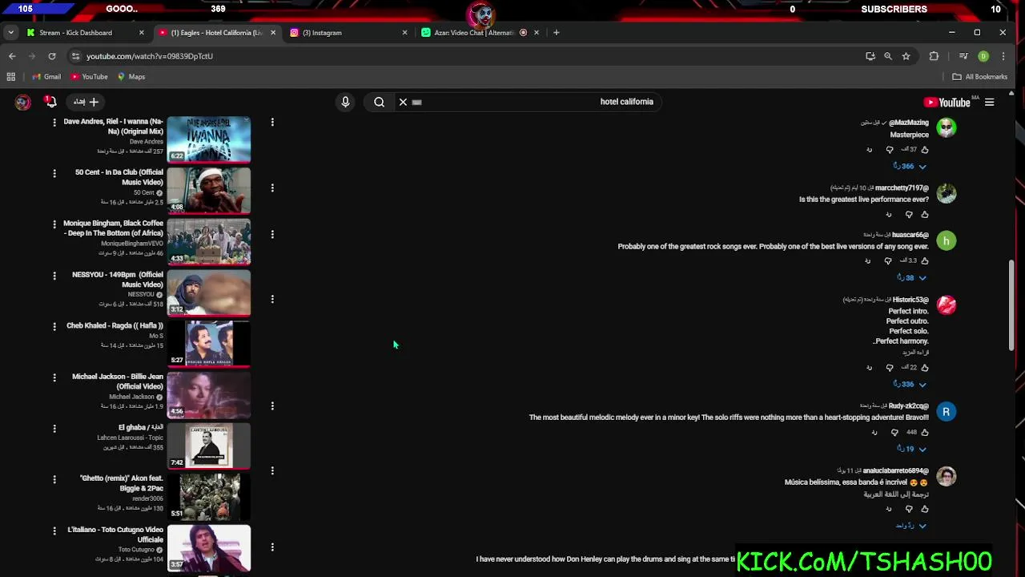Bookmark this page with the star icon
Viewport: 1025px width, 577px height.
[x=906, y=56]
